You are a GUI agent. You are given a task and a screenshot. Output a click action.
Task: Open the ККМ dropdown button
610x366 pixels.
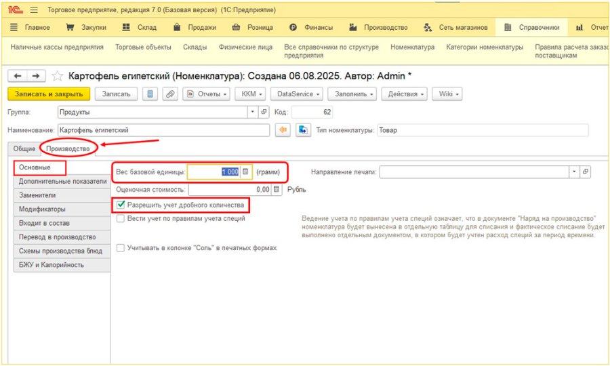point(251,94)
